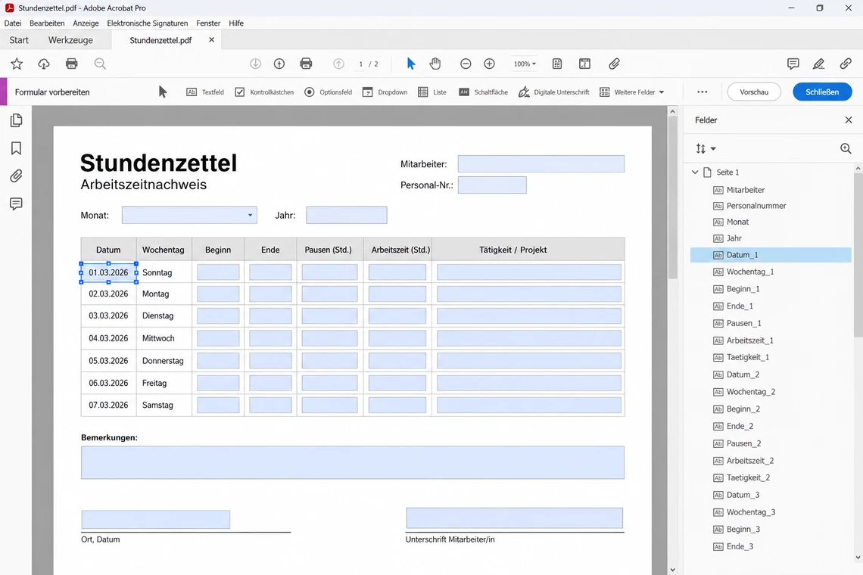Open attachments panel in left sidebar
Screen dimensions: 863x575
click(17, 176)
